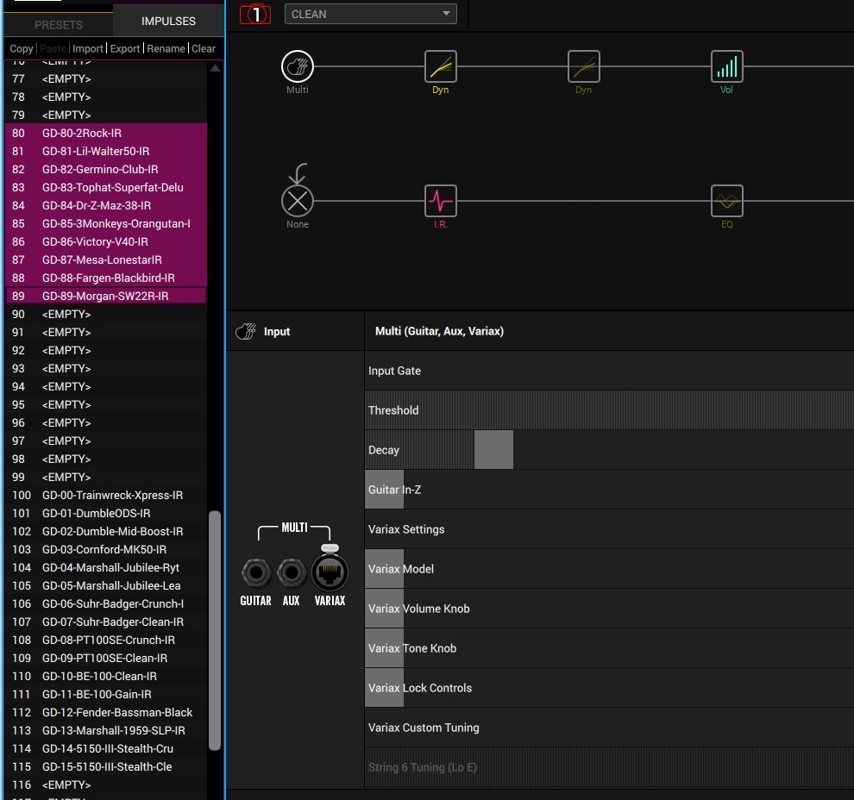Toggle Variax Lock Controls parameter
Viewport: 854px width, 800px height.
coord(609,688)
